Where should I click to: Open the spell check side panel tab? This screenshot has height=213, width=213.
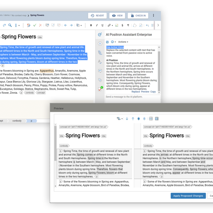pos(100,62)
